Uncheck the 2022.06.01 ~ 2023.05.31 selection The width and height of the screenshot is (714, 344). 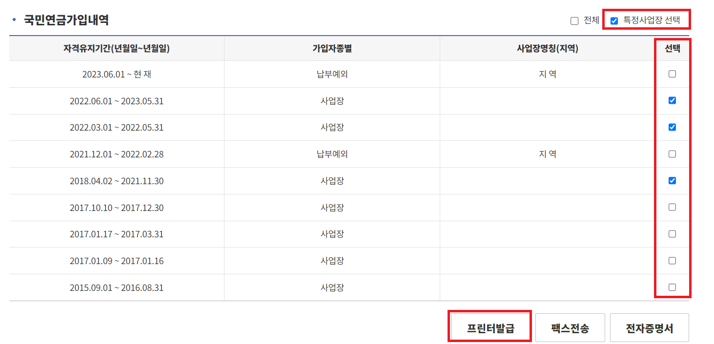[672, 101]
